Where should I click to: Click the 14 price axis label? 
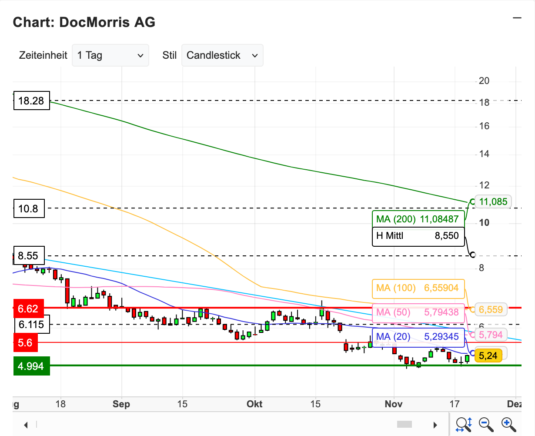pyautogui.click(x=484, y=154)
